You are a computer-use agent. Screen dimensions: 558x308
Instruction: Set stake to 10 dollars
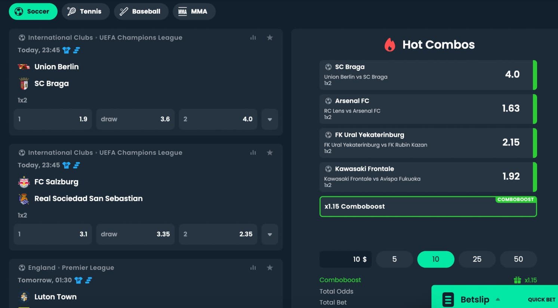pyautogui.click(x=436, y=259)
